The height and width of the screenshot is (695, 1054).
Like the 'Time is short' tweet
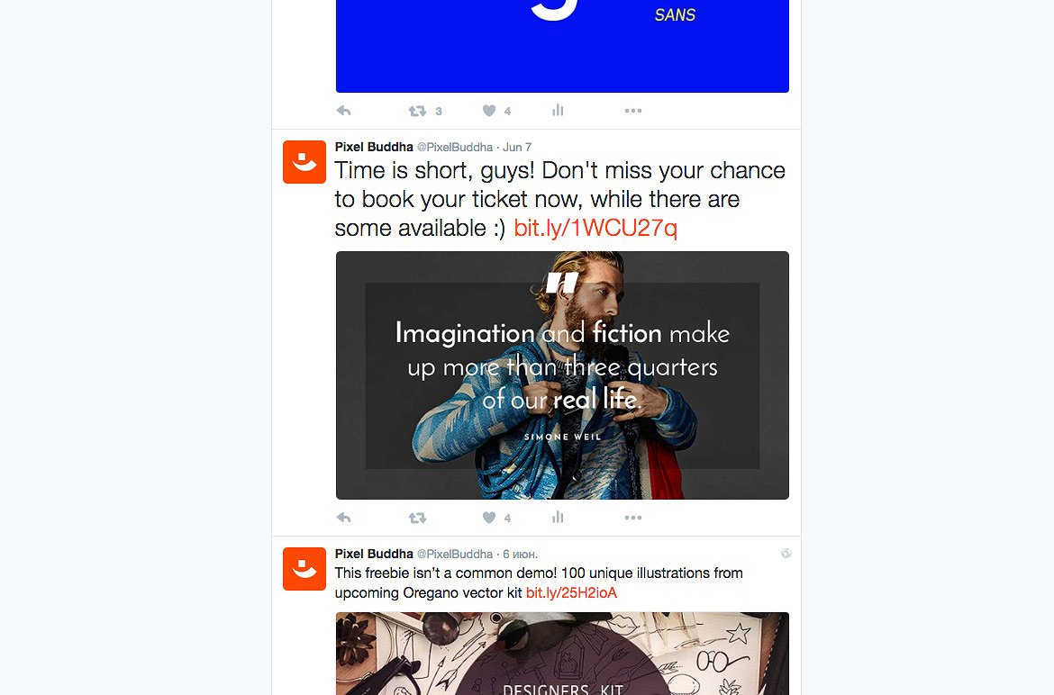point(489,518)
